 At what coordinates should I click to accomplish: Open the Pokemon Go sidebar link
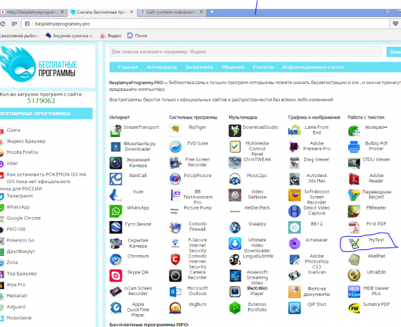click(20, 240)
